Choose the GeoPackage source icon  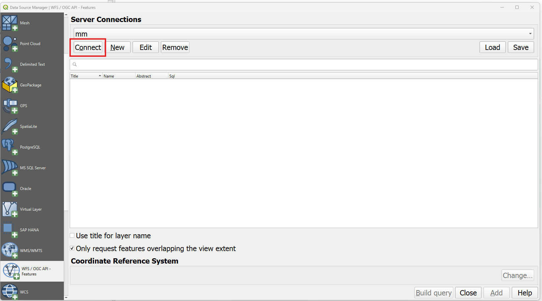pos(10,85)
